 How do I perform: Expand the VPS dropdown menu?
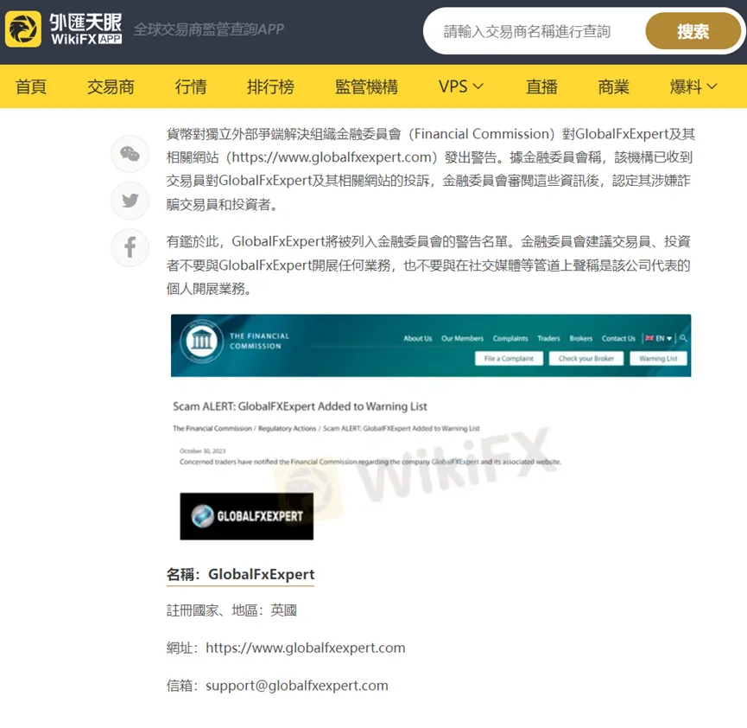tap(460, 86)
